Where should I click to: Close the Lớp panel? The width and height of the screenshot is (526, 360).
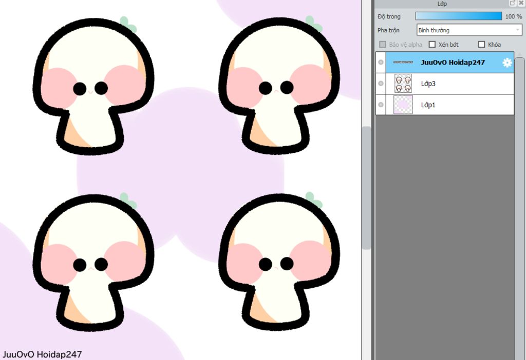(521, 3)
